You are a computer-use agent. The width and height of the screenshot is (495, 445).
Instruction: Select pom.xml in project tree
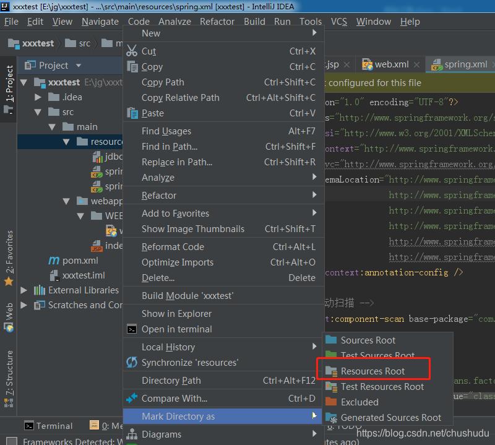coord(80,261)
